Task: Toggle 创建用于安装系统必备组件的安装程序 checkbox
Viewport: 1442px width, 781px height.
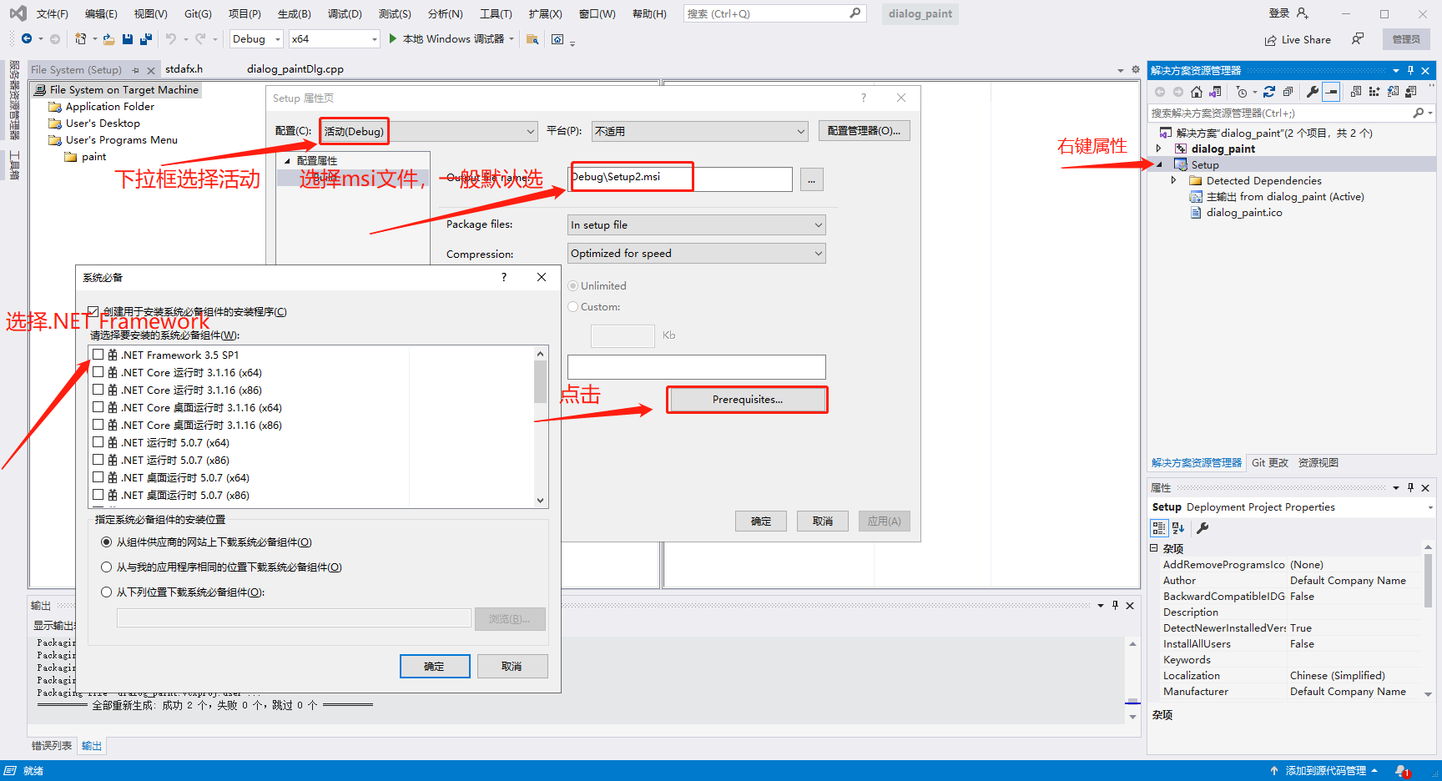Action: pos(93,311)
